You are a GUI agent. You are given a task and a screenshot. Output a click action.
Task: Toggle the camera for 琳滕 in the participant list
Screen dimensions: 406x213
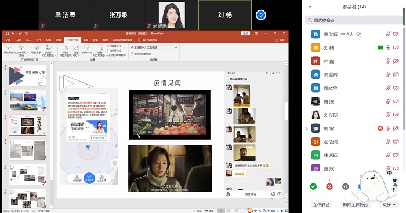(396, 101)
